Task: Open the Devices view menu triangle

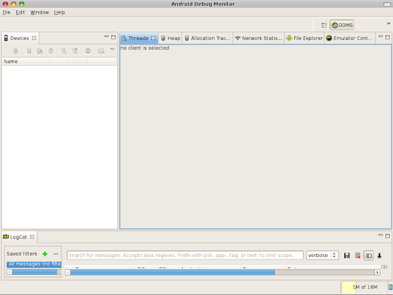Action: click(112, 49)
